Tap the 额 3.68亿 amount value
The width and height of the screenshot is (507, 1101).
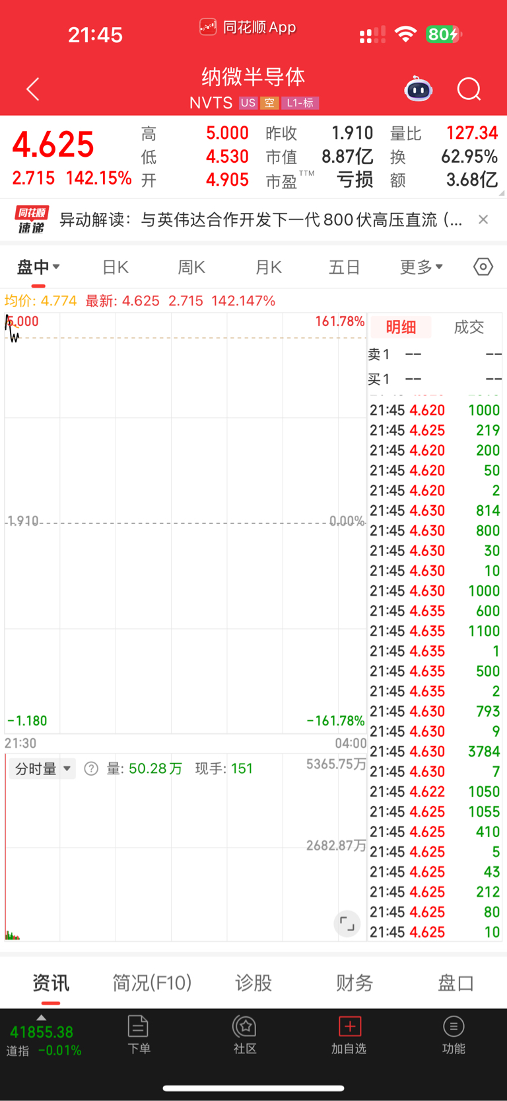[472, 180]
